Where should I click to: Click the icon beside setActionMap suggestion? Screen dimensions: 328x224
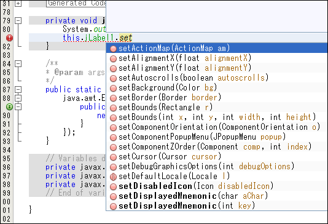pos(113,49)
